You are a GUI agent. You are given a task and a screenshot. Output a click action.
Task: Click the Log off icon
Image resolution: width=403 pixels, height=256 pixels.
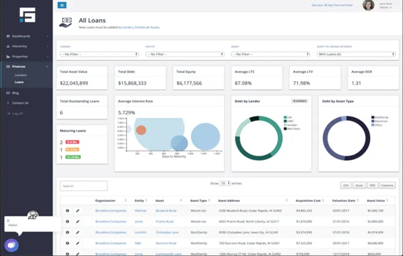[9, 114]
